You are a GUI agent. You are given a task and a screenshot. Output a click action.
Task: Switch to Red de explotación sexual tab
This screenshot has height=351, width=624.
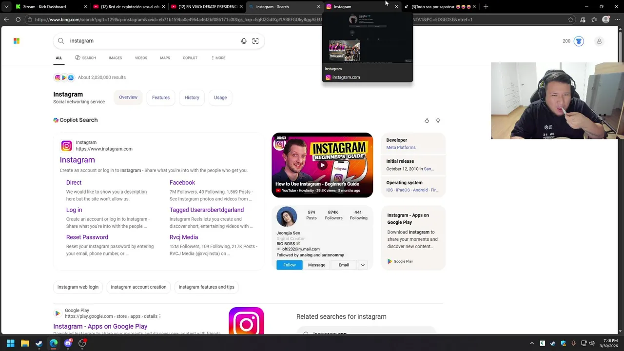coord(129,7)
